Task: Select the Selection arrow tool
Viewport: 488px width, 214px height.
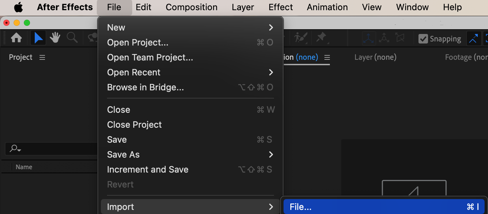Action: click(x=38, y=38)
